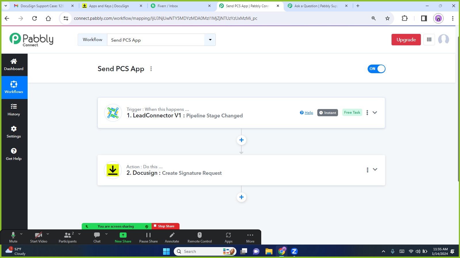Click the Free Task badge

coord(352,112)
